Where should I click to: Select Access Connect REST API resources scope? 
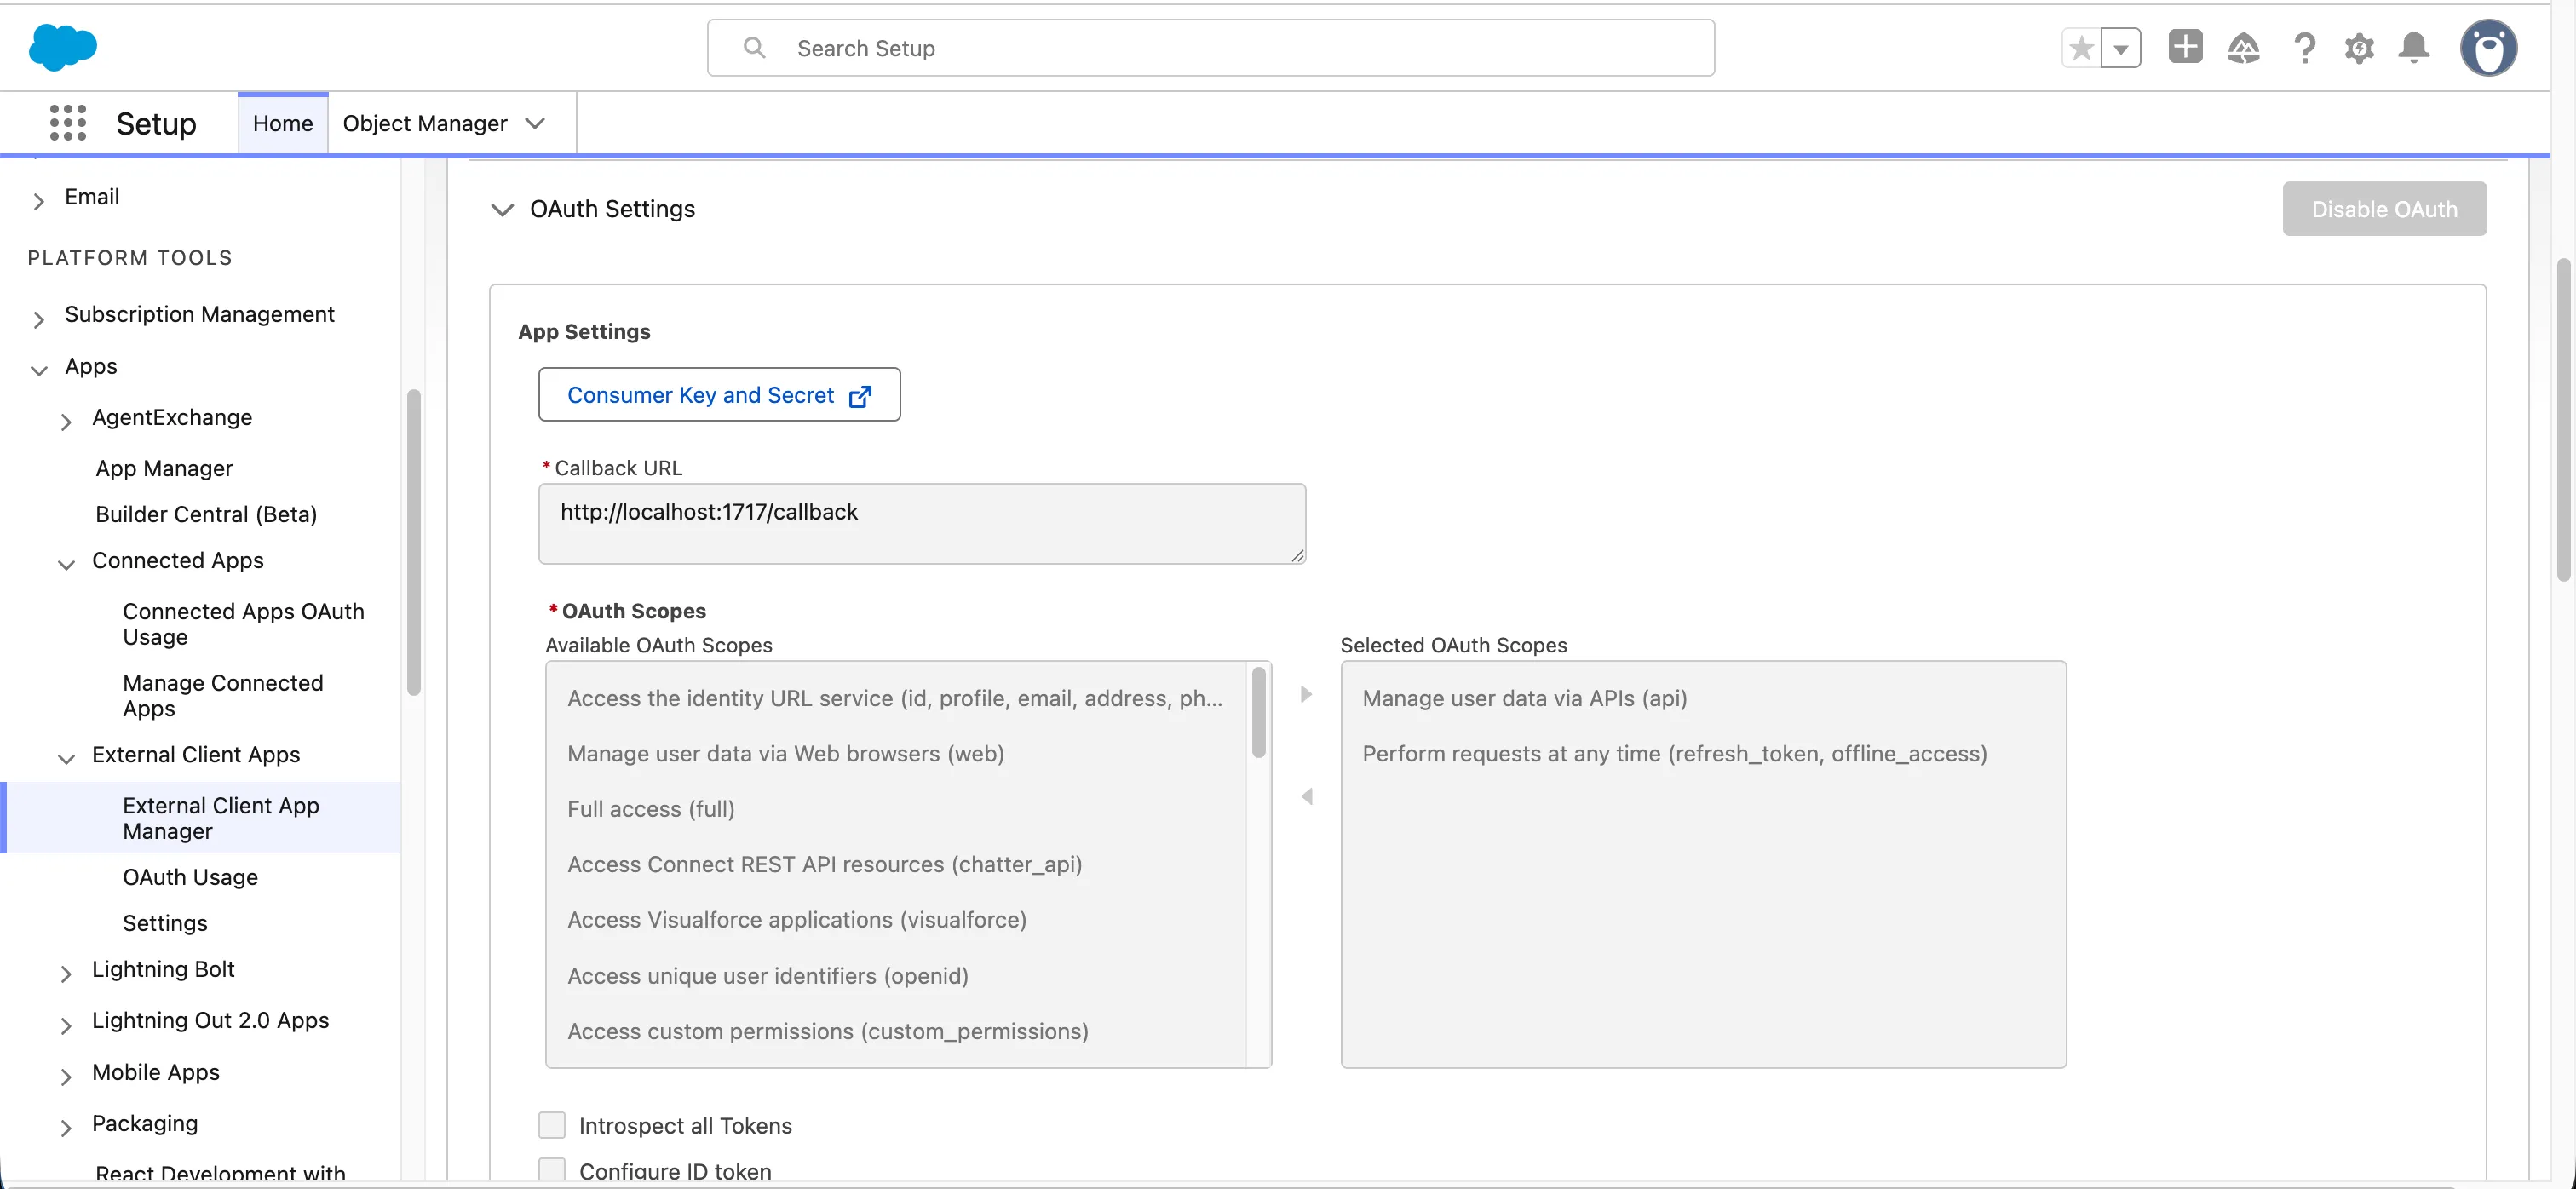coord(895,864)
